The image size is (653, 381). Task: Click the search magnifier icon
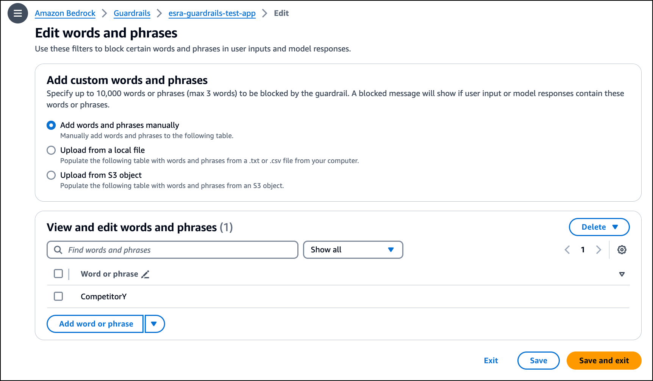point(58,250)
